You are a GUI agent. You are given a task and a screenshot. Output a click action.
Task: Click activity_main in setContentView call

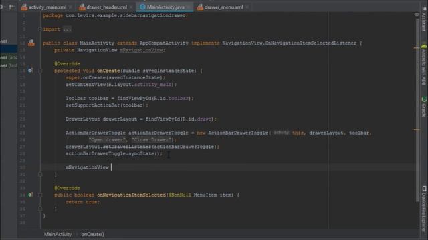(x=153, y=85)
